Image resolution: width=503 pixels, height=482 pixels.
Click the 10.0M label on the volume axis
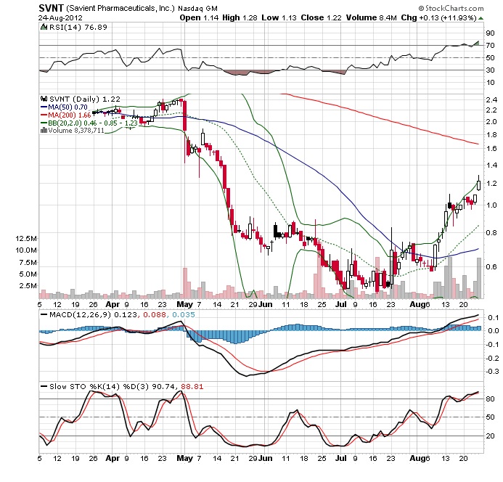click(26, 250)
